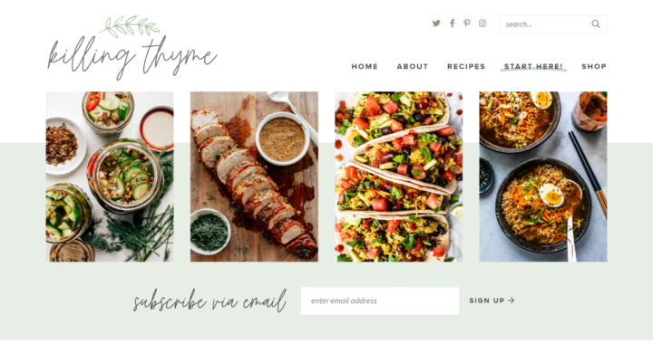Open the Twitter profile icon

coord(436,24)
